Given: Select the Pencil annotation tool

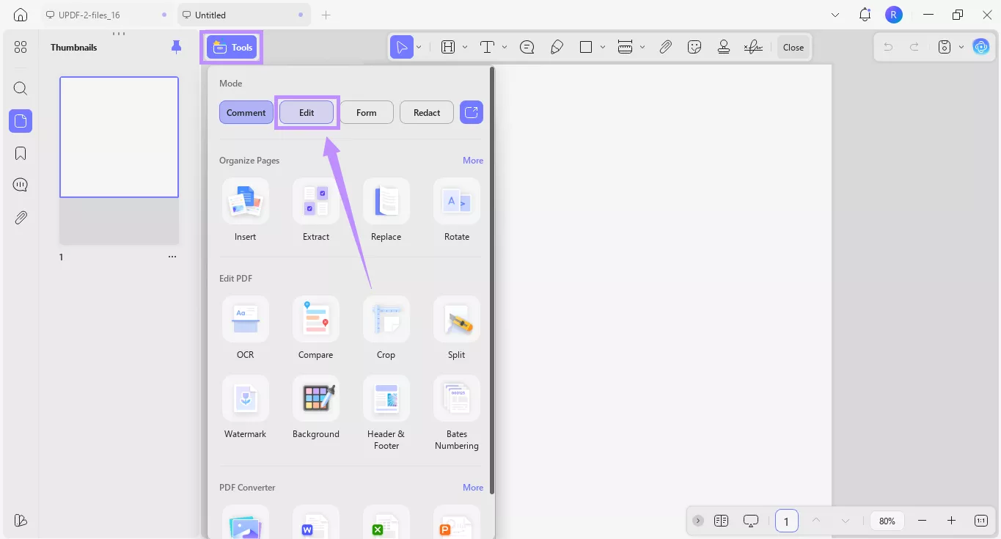Looking at the screenshot, I should click(x=557, y=46).
